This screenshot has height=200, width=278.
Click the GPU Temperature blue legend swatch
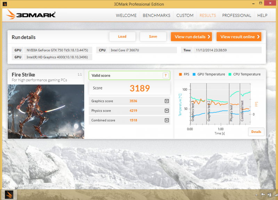tap(194, 74)
